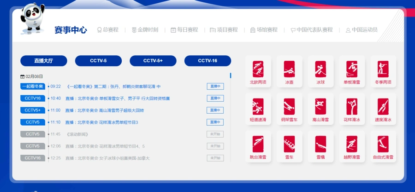
Task: Open the 11:00 高山滑雪男子超级大回转 broadcast link
Action: [105, 111]
